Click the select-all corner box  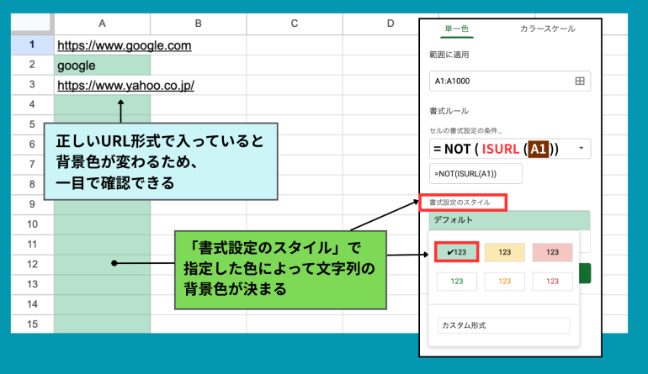tap(32, 24)
